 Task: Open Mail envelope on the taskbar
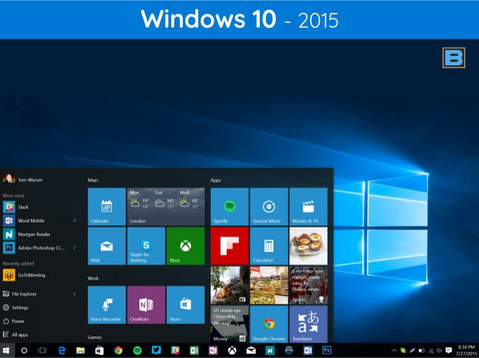(251, 351)
